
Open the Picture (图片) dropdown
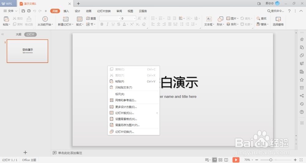coord(232,18)
